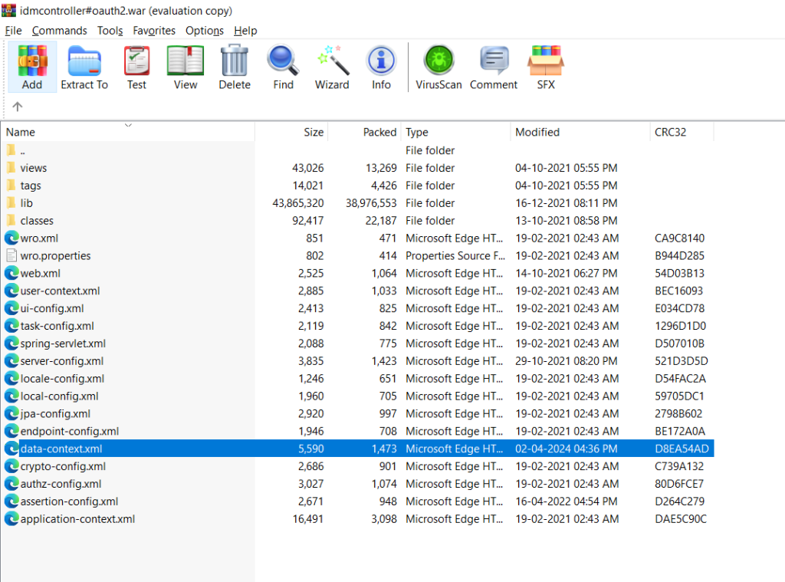
Task: Run the Test archive tool
Action: (136, 67)
